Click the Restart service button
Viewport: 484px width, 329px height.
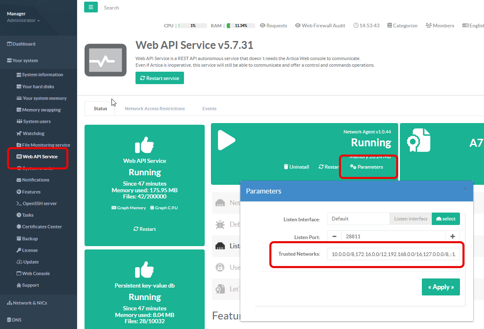tap(160, 78)
